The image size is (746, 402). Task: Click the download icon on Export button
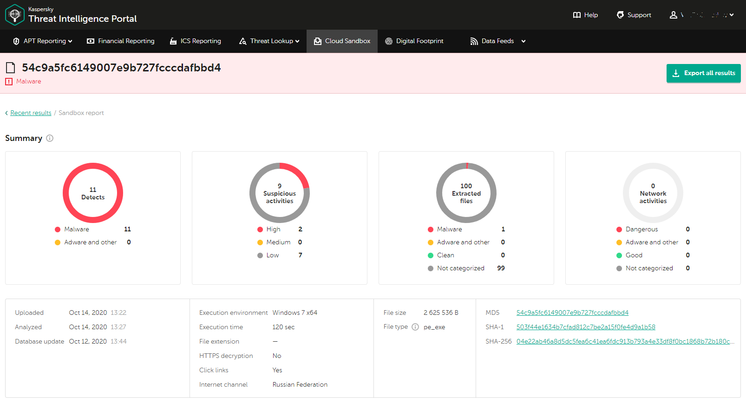tap(676, 73)
